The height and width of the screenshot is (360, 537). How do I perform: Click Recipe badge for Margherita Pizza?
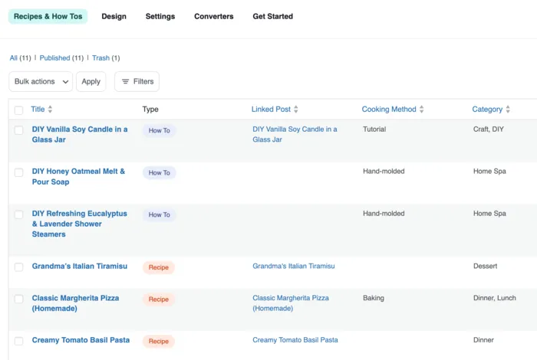coord(159,299)
